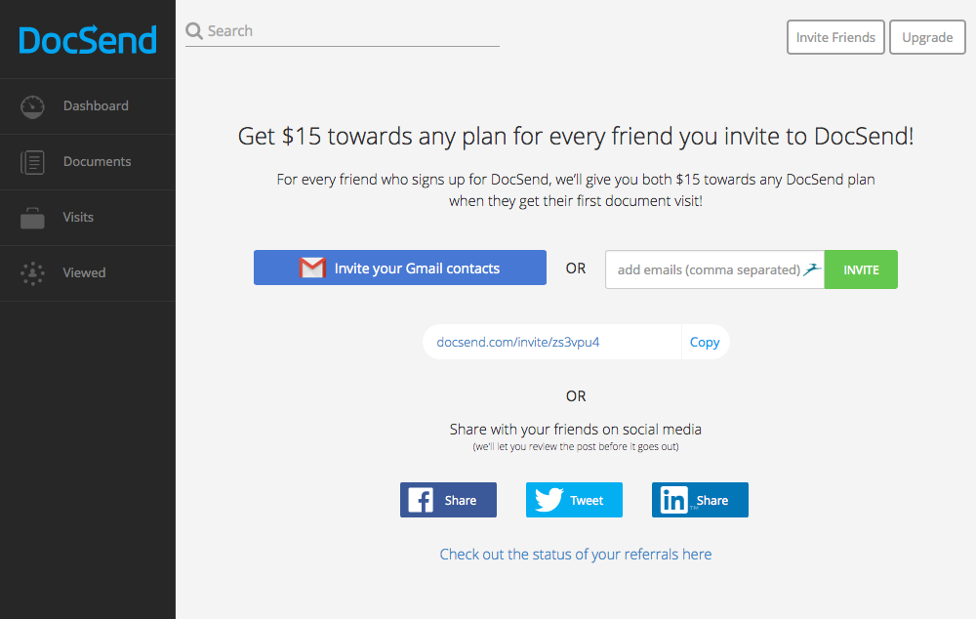Click the Documents page icon
This screenshot has height=619, width=976.
point(32,162)
